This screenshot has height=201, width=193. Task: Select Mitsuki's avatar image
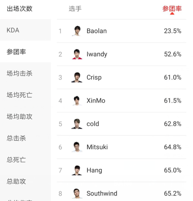[77, 147]
